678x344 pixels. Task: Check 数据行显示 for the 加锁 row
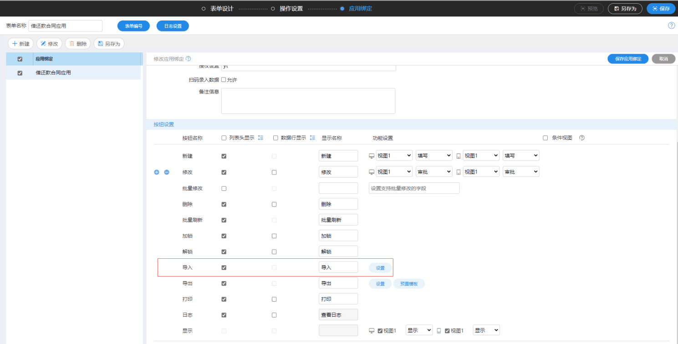tap(274, 236)
